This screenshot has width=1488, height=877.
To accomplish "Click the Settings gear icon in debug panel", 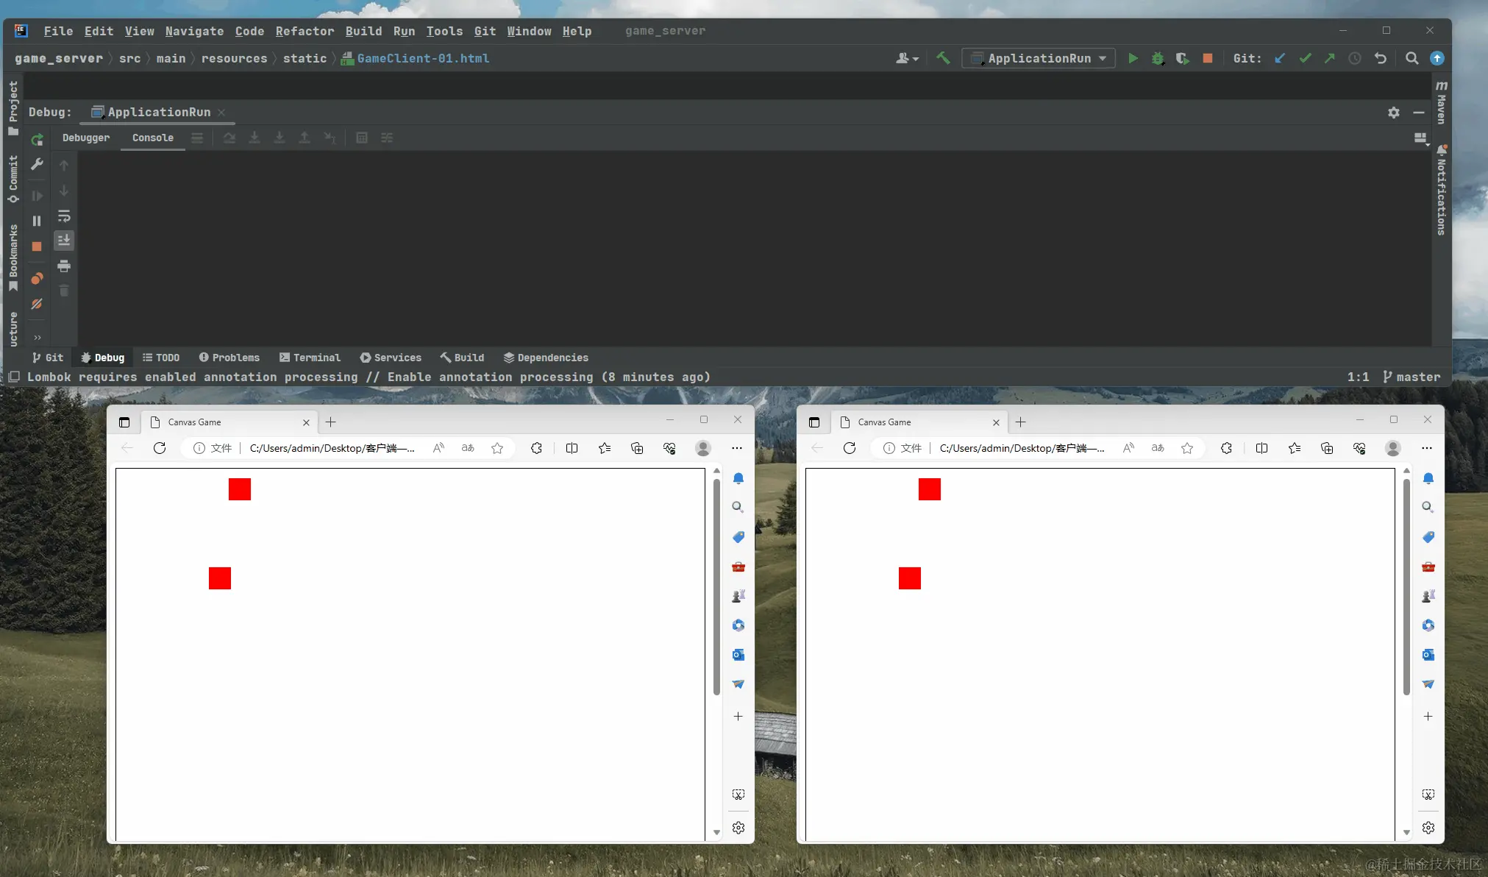I will 1394,112.
